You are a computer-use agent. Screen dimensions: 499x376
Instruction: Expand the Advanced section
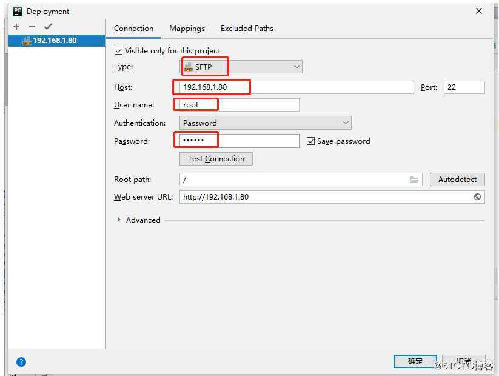click(x=119, y=220)
